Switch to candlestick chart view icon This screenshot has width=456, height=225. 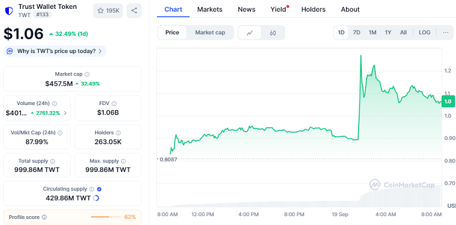click(273, 33)
